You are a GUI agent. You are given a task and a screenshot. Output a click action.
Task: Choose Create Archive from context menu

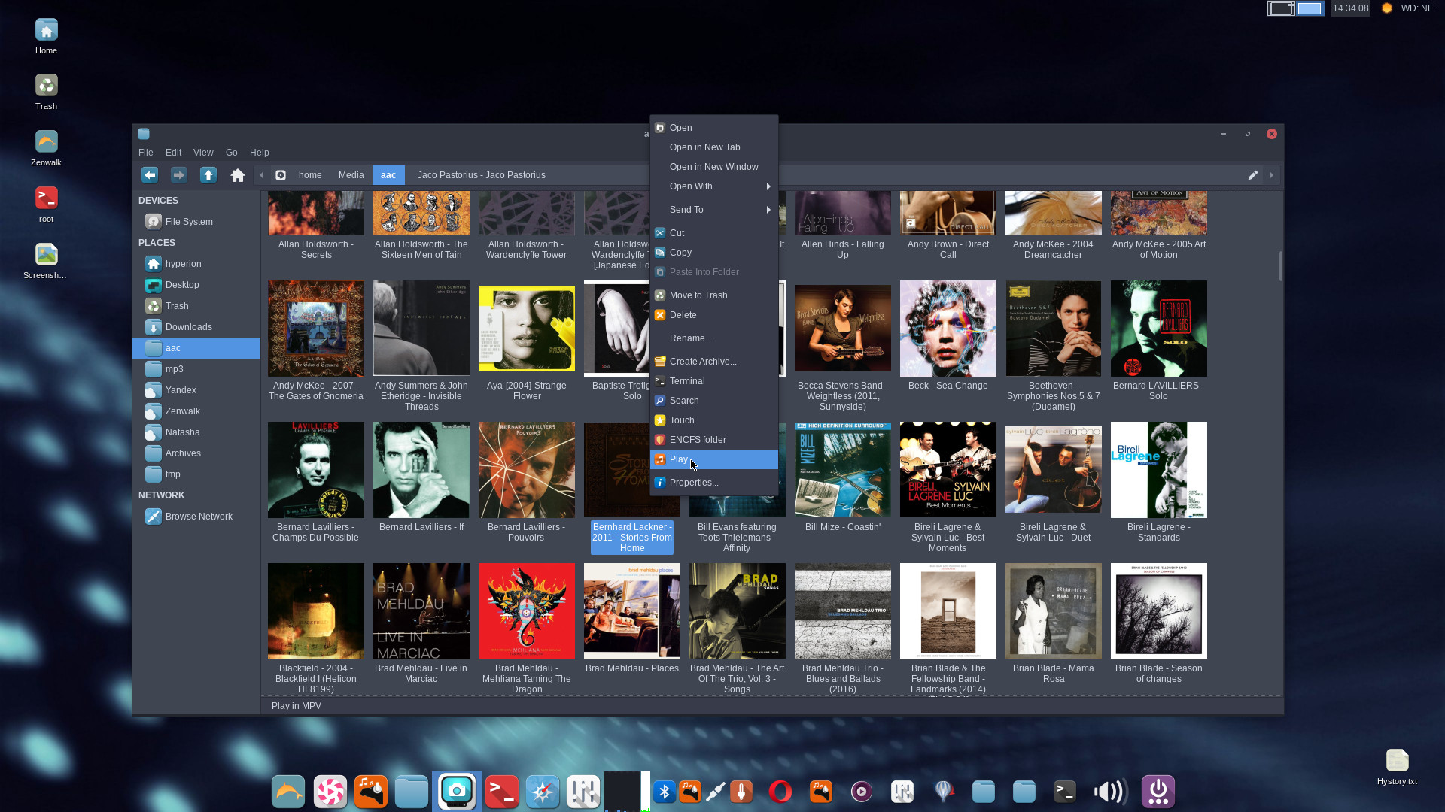[x=702, y=362]
